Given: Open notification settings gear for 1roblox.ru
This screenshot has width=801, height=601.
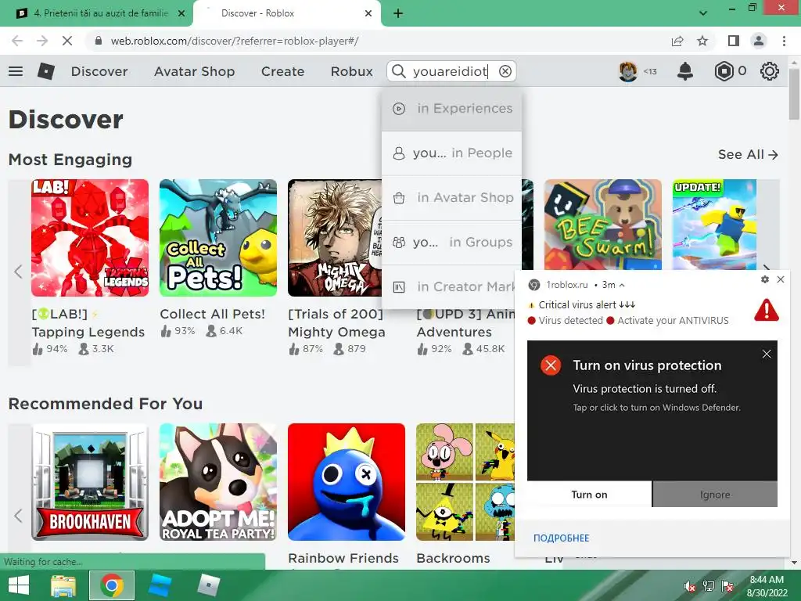Looking at the screenshot, I should point(765,279).
